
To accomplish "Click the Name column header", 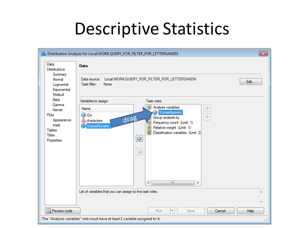I will coord(106,109).
